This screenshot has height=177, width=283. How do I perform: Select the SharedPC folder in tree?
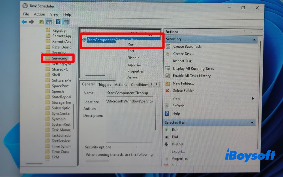point(60,69)
